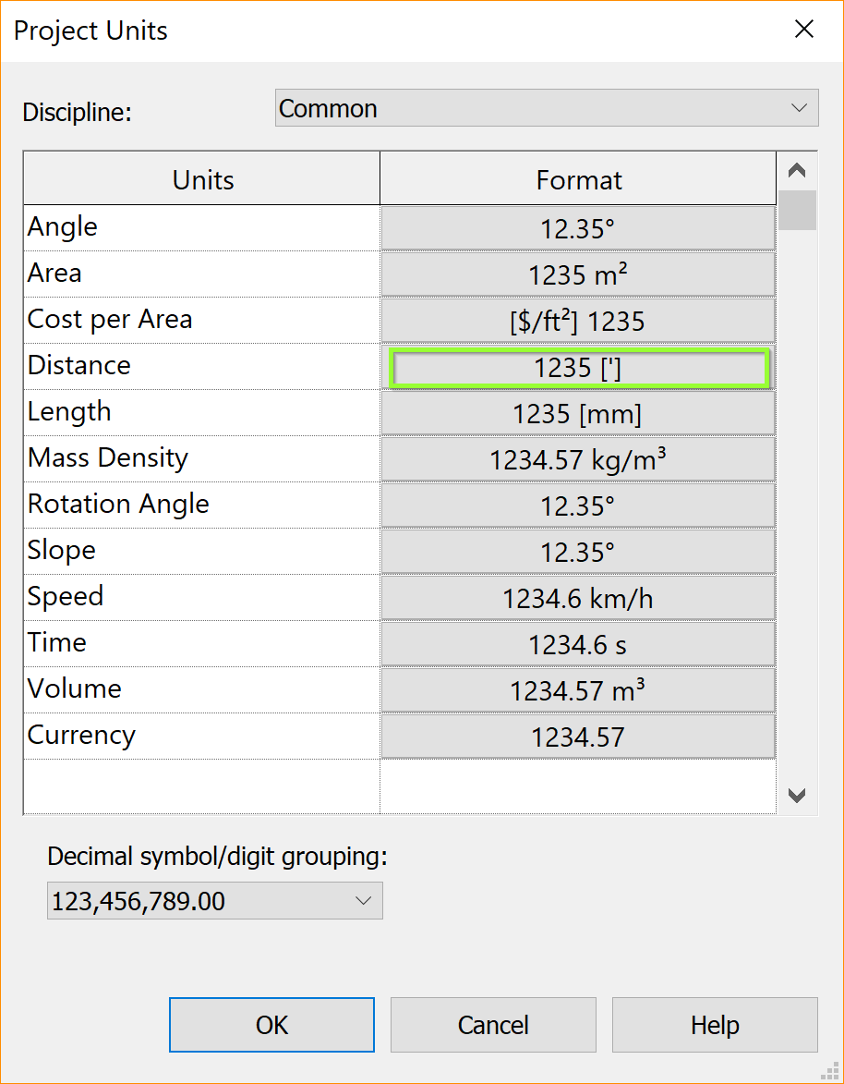The width and height of the screenshot is (844, 1084).
Task: Change the Angle format showing 12.35°
Action: coord(578,226)
